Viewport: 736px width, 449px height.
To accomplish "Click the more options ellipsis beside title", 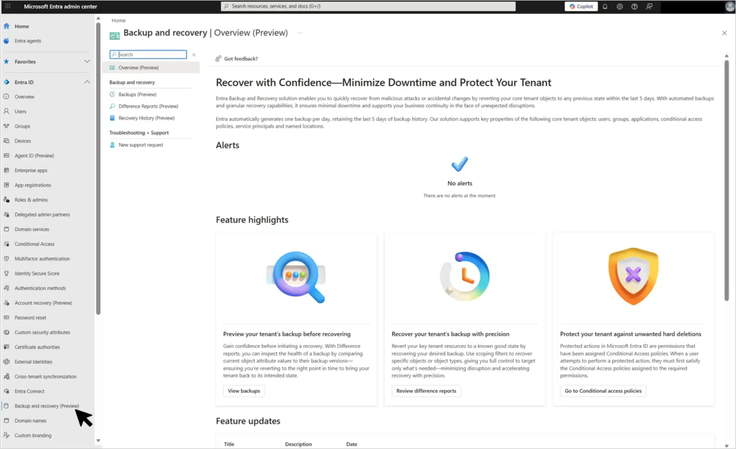I will tap(300, 33).
